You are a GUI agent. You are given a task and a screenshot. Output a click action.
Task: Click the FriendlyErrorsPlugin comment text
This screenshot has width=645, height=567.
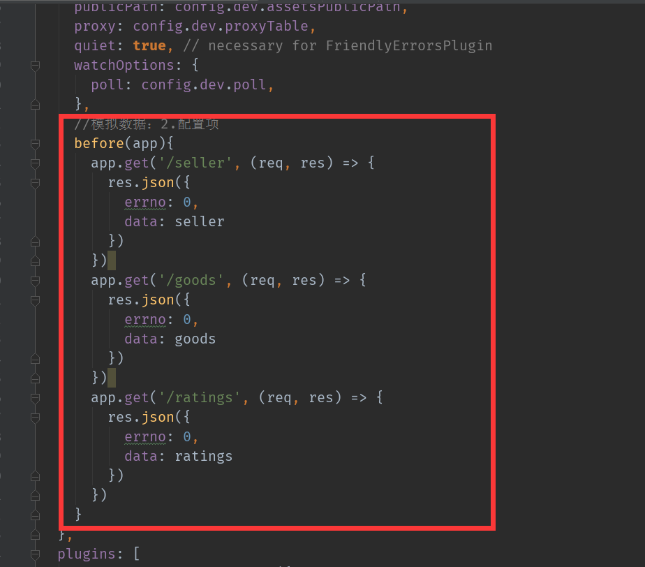point(409,45)
